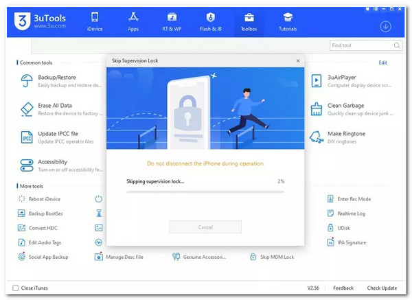Click Realtime Log icon
412x300 pixels.
330,213
